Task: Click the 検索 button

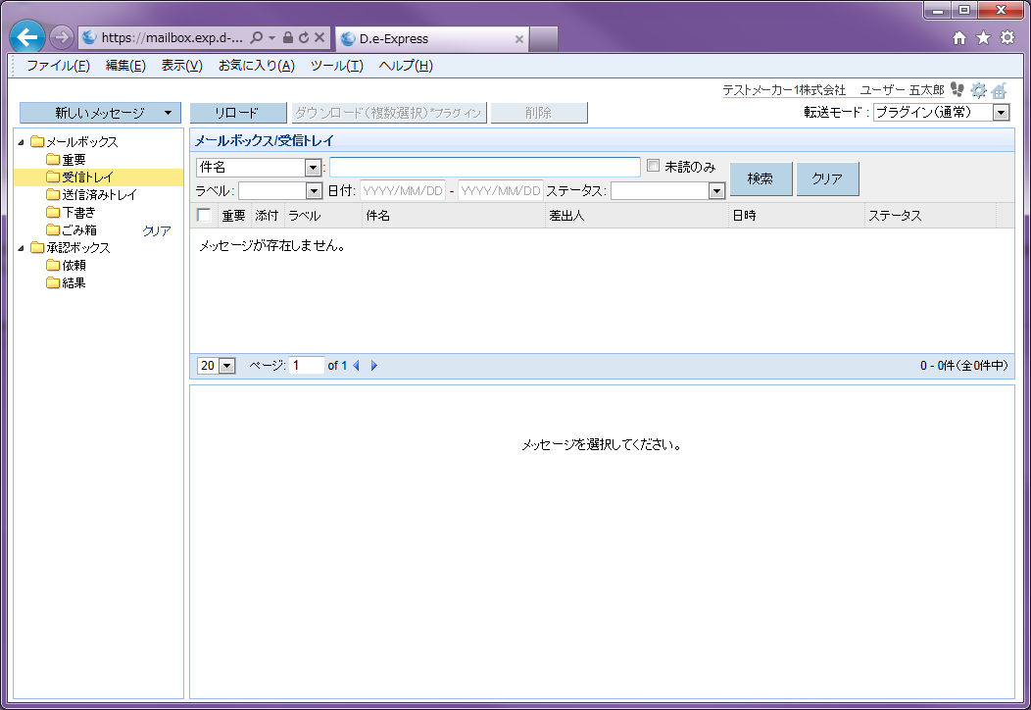Action: (761, 179)
